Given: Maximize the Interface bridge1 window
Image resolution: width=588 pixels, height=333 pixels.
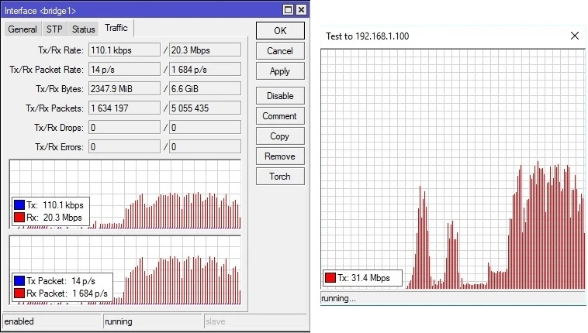Looking at the screenshot, I should (288, 9).
